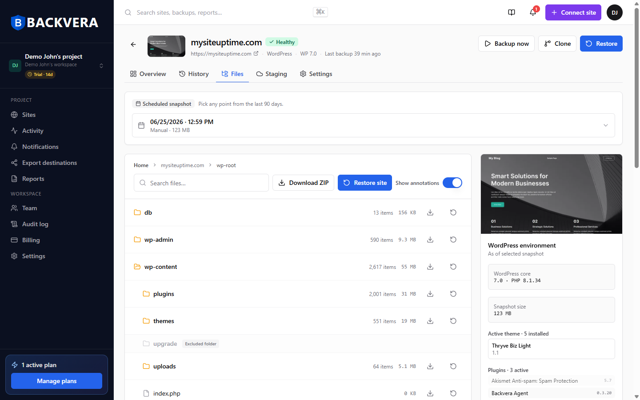
Task: Open the Staging tab
Action: pos(272,74)
